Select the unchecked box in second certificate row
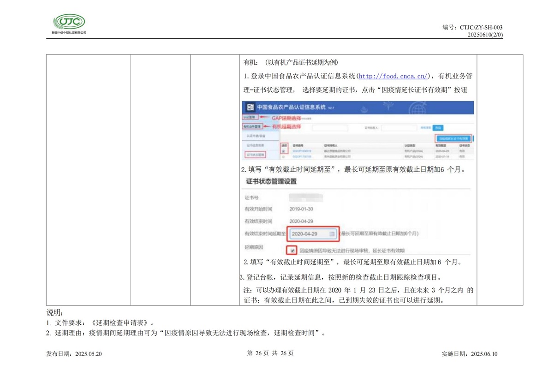 coord(283,157)
